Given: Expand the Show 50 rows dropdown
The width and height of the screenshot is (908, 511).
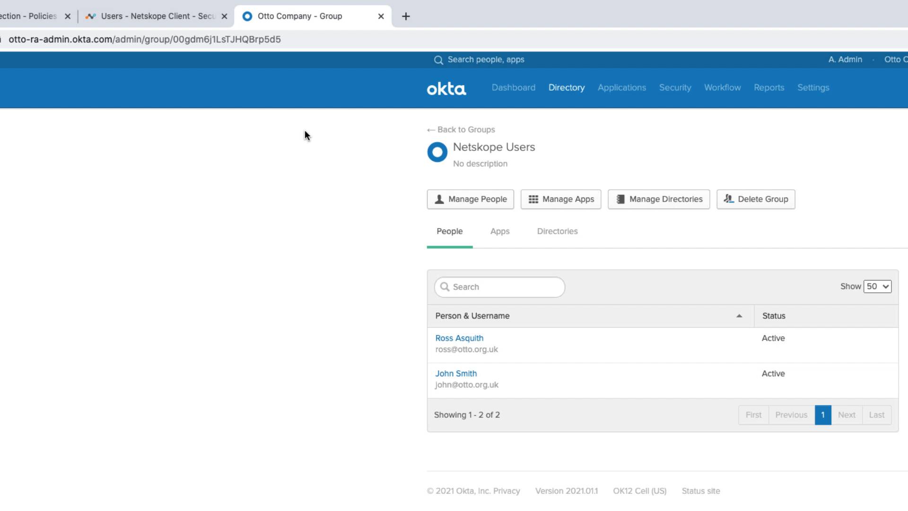Looking at the screenshot, I should coord(877,287).
